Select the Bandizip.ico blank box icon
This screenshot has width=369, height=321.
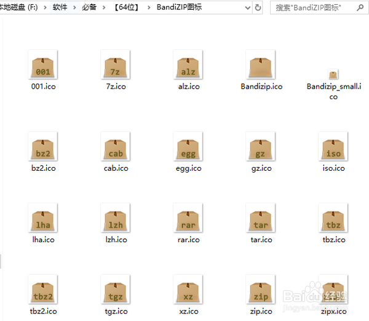(261, 64)
